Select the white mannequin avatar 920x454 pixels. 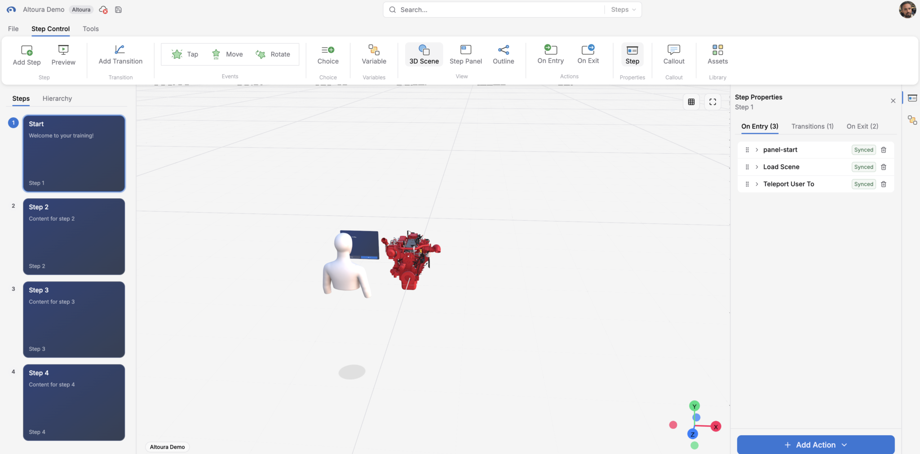click(345, 265)
